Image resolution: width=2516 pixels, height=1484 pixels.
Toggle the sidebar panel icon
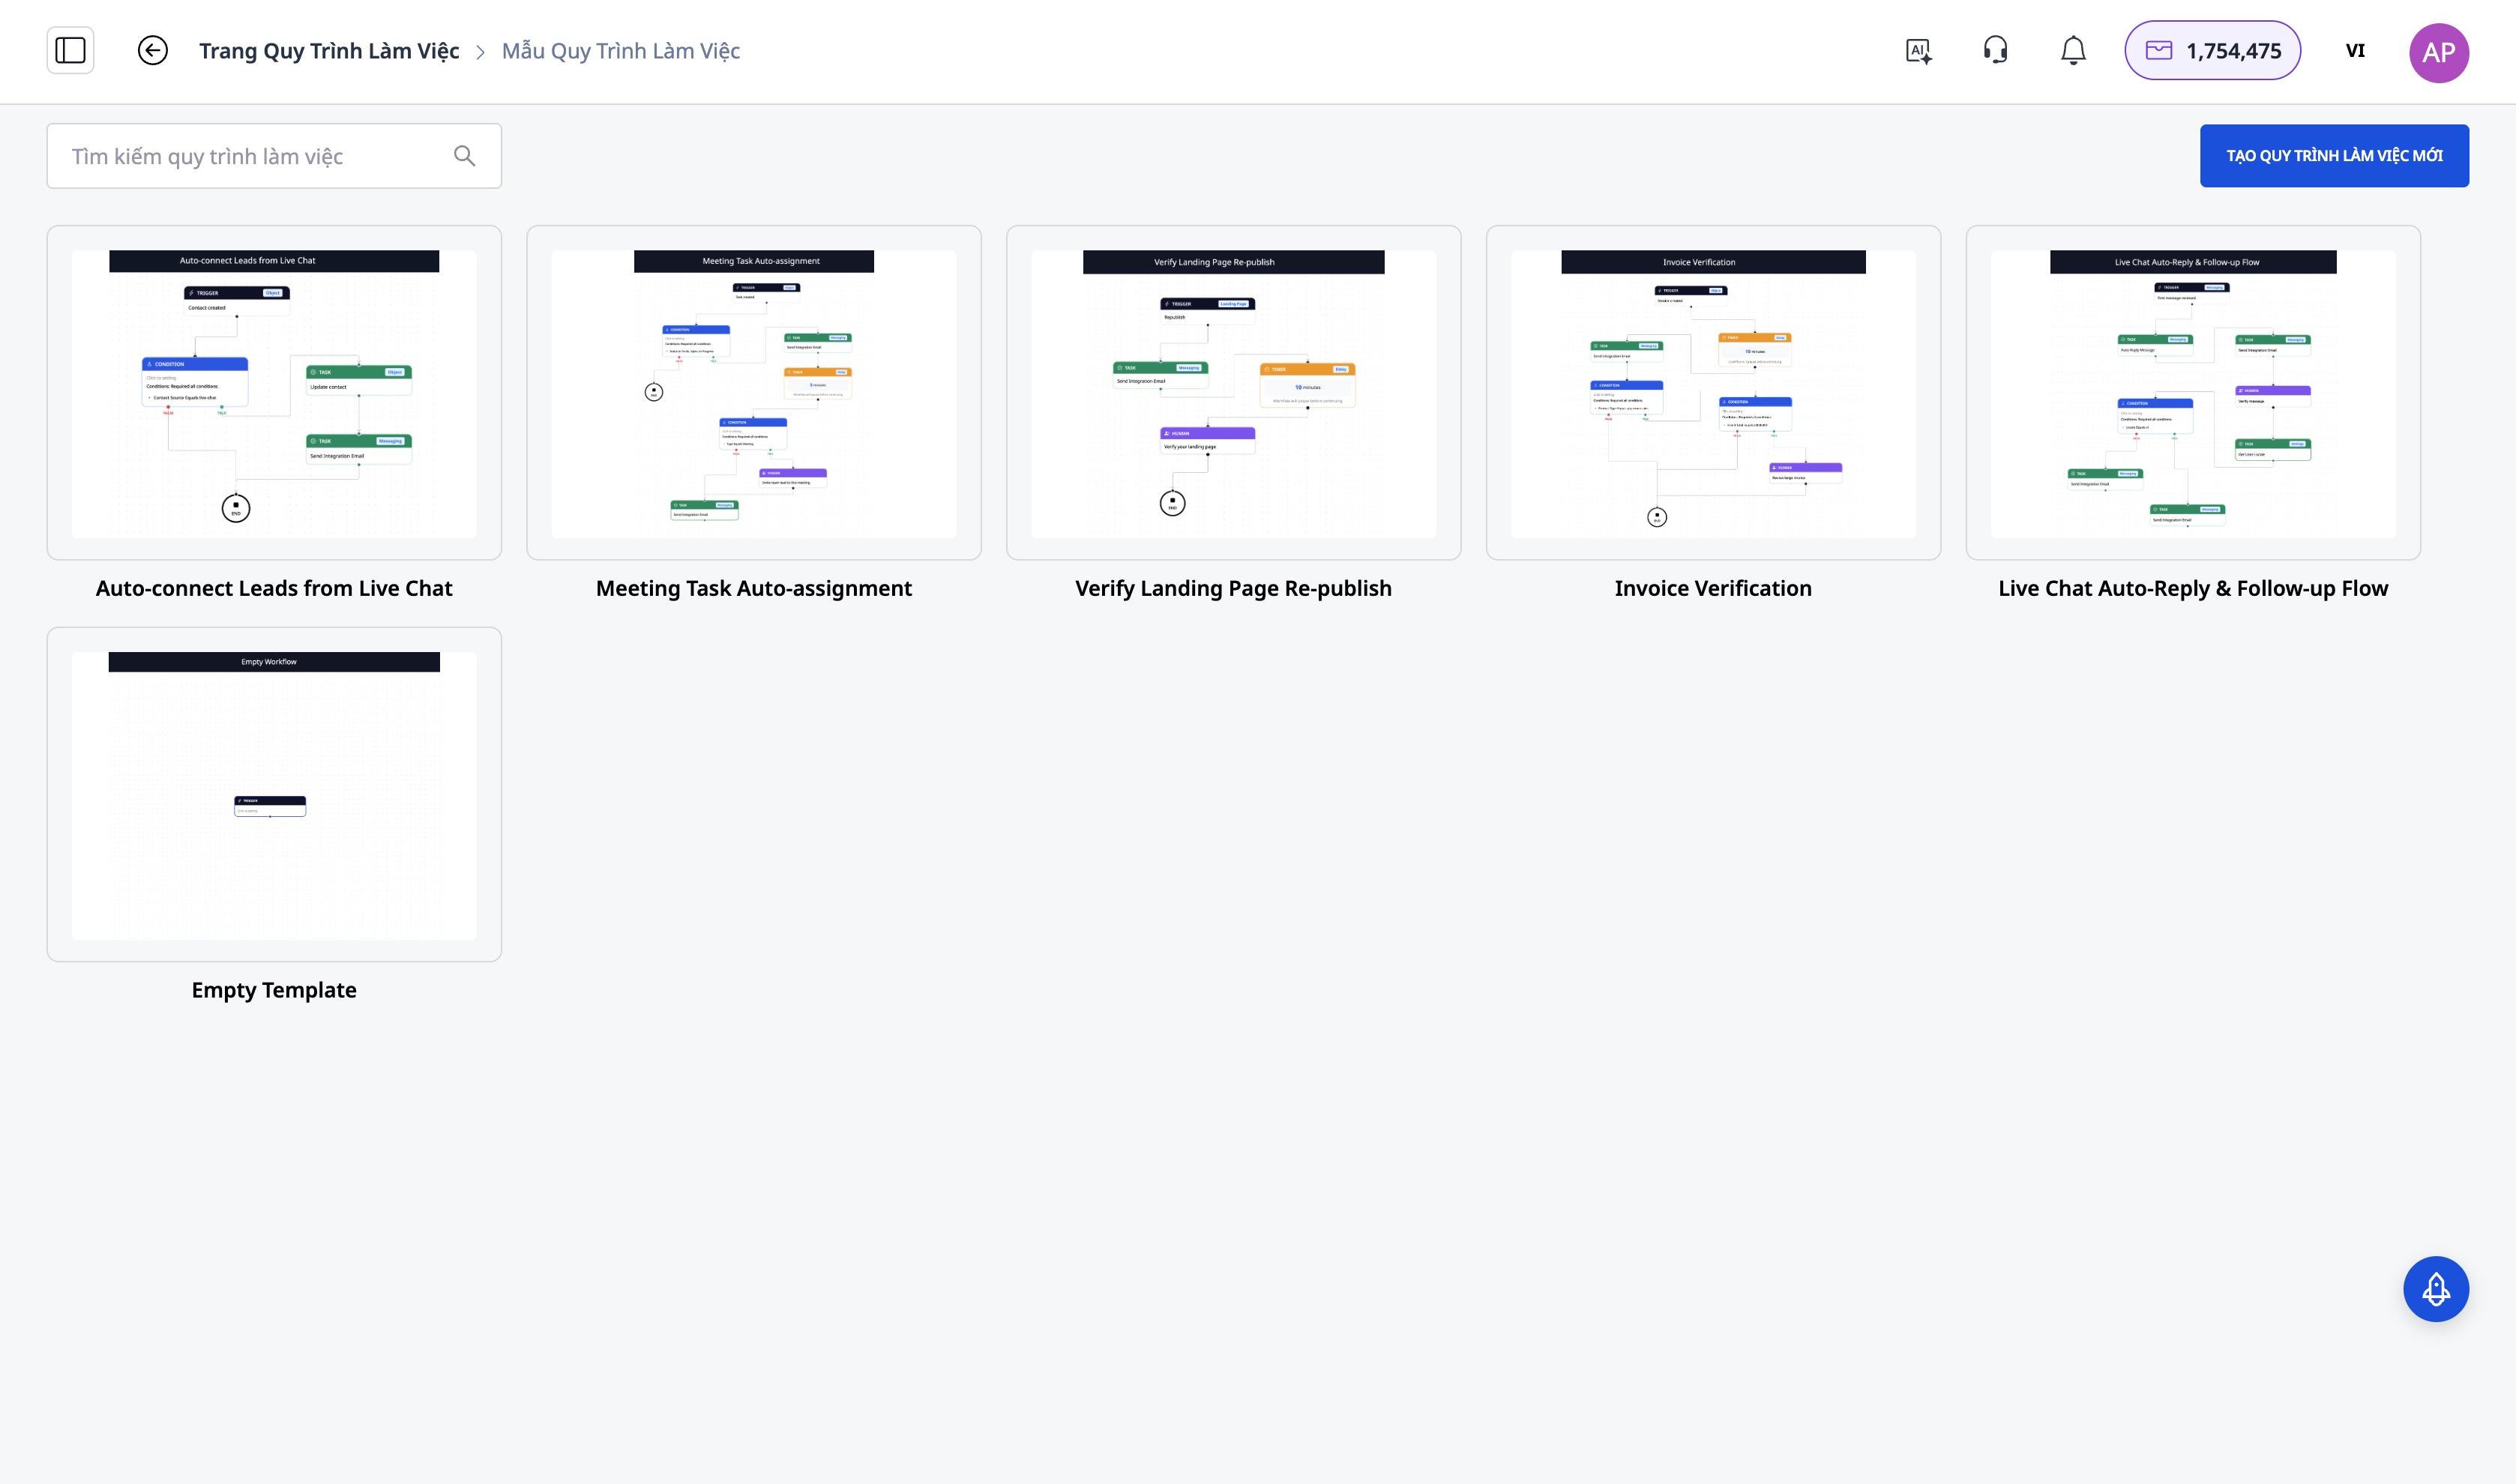pyautogui.click(x=70, y=50)
